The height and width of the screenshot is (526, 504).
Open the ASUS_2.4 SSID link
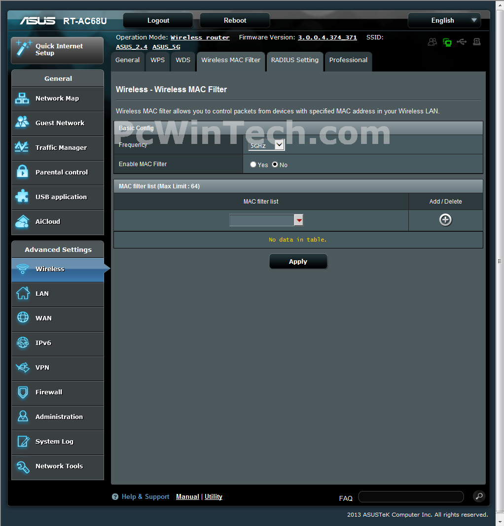[132, 47]
